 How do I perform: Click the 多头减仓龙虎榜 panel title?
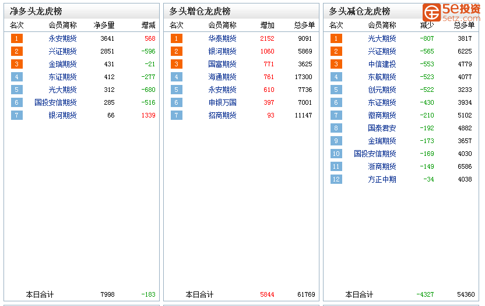(x=360, y=12)
